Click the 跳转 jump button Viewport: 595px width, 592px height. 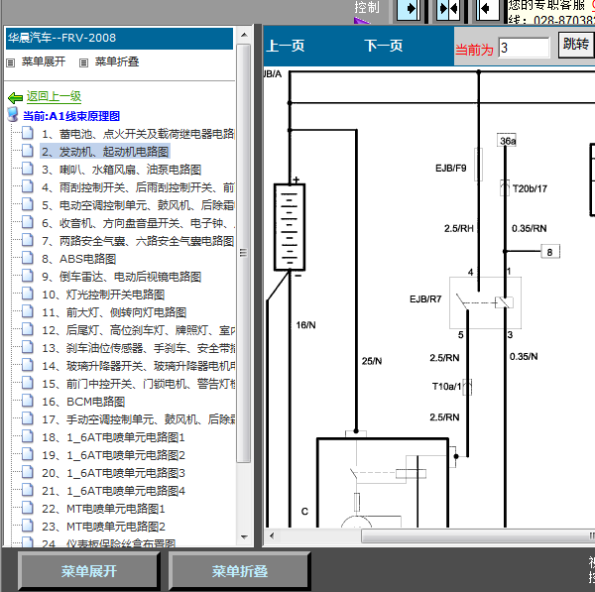(576, 45)
